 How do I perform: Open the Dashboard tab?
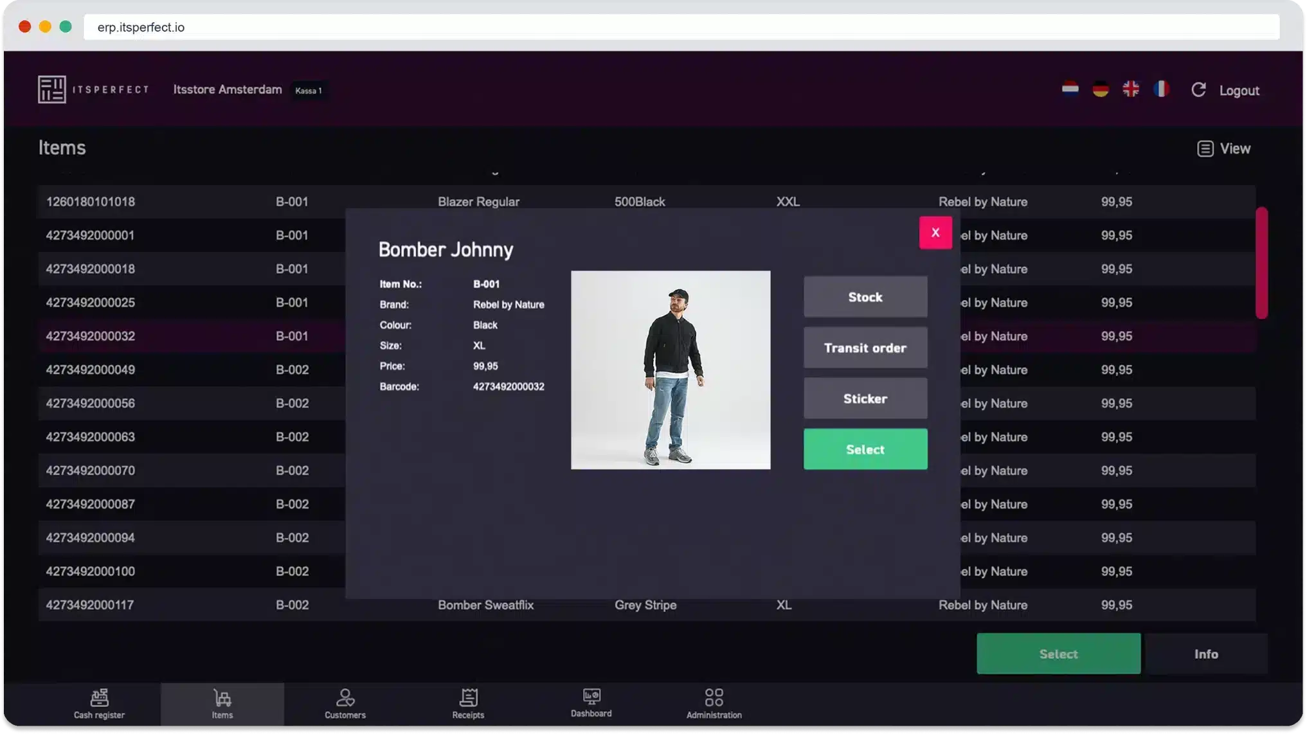[x=591, y=704]
